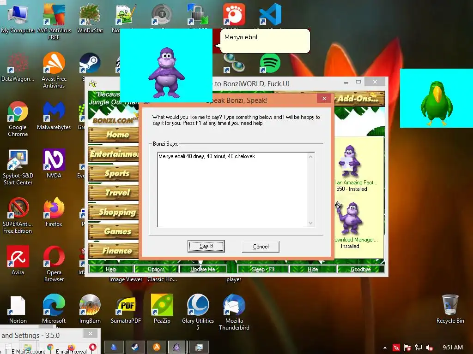
Task: Open the My Computer desktop icon
Action: click(x=18, y=18)
